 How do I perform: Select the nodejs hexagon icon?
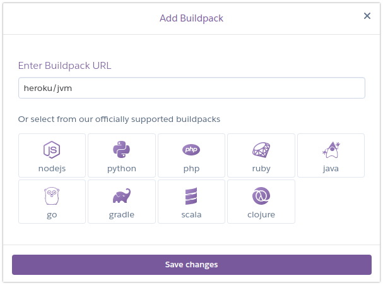(52, 150)
